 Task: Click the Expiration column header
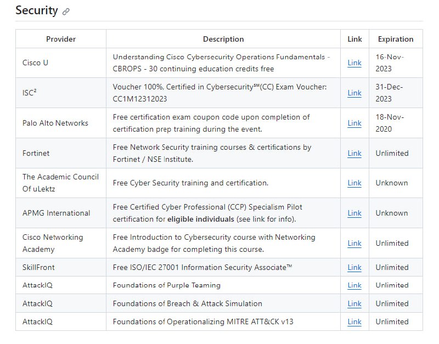point(396,39)
